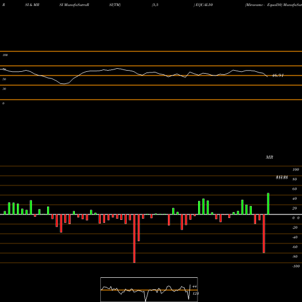Click the 40 label on MR axis
Screen dimensions: 302x302
295,199
